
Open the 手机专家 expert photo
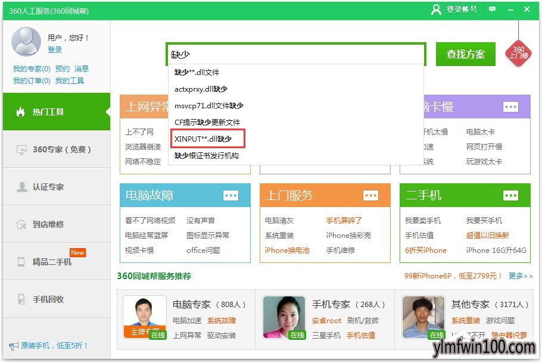284,317
